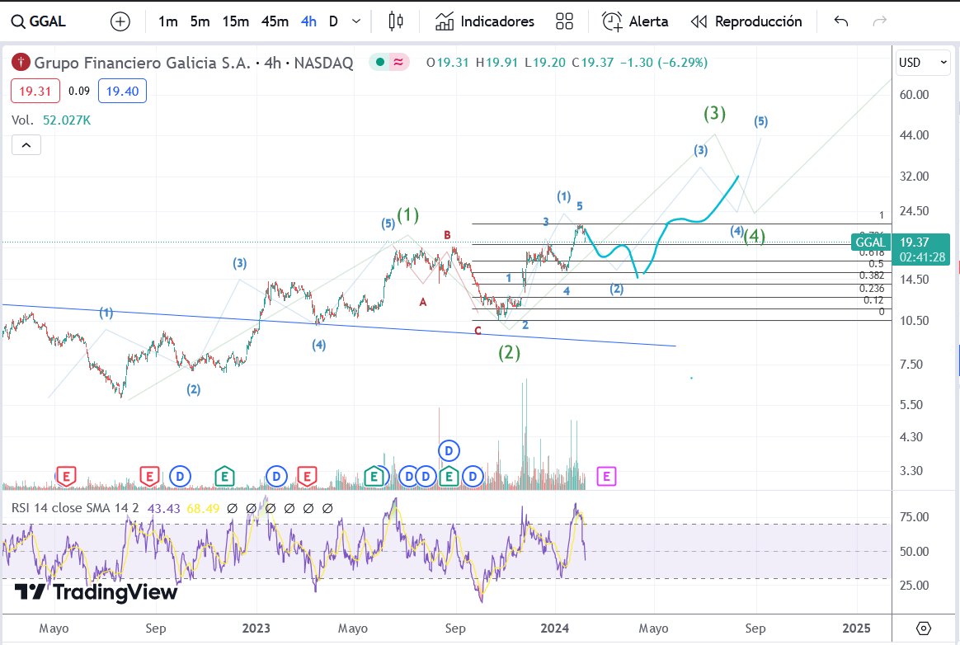Redo the last chart action
The image size is (960, 645).
pyautogui.click(x=879, y=21)
